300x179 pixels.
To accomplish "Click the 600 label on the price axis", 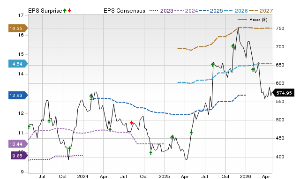I will (280, 83).
